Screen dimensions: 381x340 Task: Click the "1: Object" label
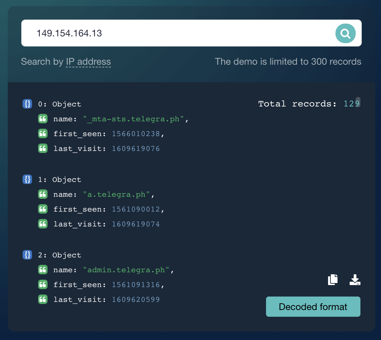point(60,180)
